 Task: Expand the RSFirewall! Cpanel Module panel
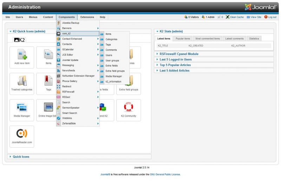(157, 54)
